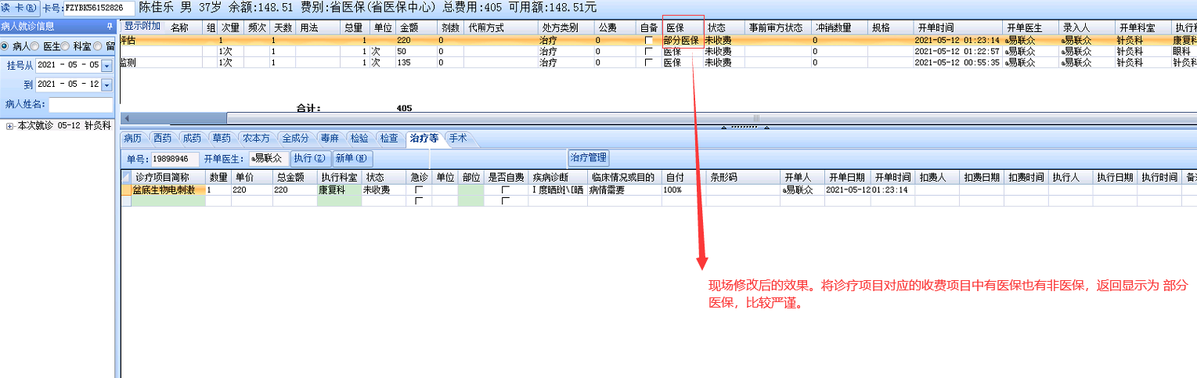1197x378 pixels.
Task: Switch to the 手术 tab
Action: click(458, 138)
